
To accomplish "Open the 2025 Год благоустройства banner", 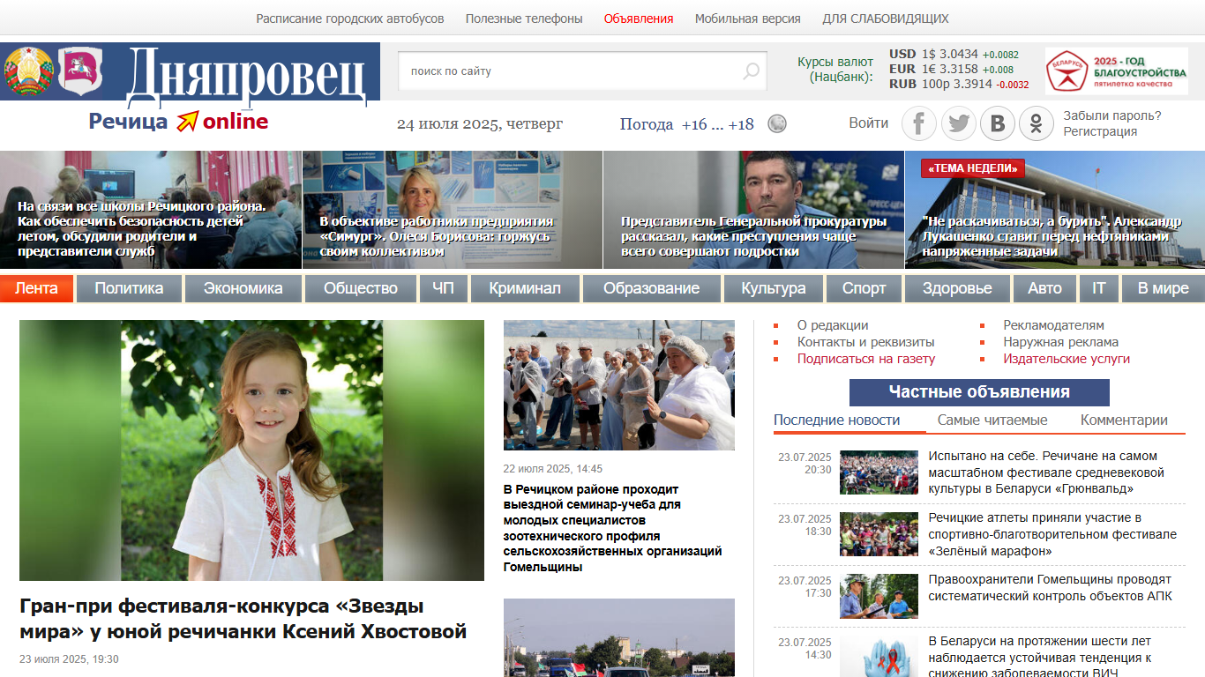I will tap(1117, 71).
